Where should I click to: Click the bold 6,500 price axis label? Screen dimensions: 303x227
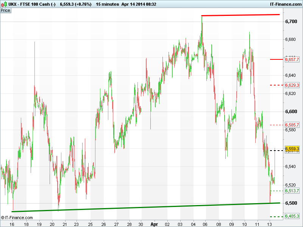click(x=291, y=203)
